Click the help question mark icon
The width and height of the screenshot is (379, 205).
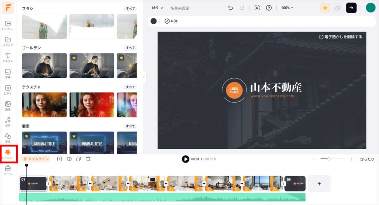tap(269, 8)
